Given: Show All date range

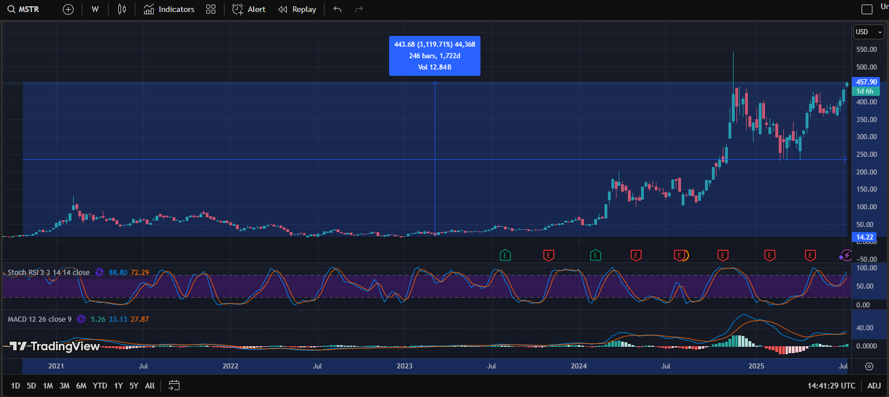Looking at the screenshot, I should (x=150, y=386).
